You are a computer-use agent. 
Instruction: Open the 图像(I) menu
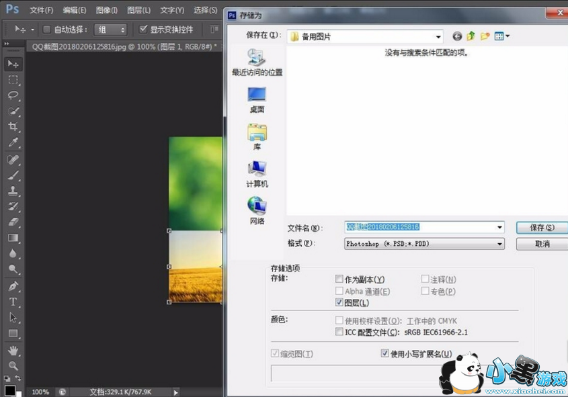[106, 10]
